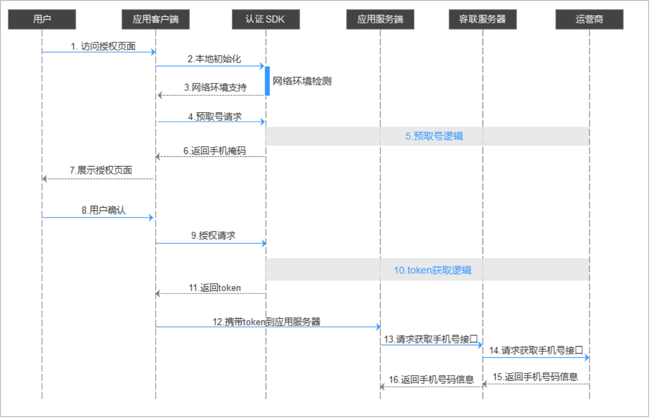Select the text 15.返回手机号码信息

pos(535,377)
